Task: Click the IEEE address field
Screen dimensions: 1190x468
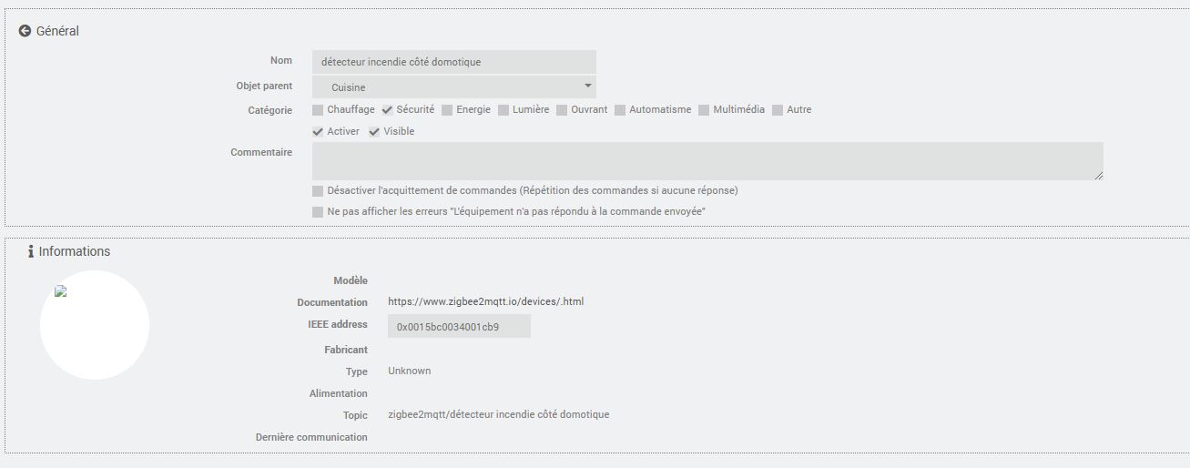Action: point(459,326)
